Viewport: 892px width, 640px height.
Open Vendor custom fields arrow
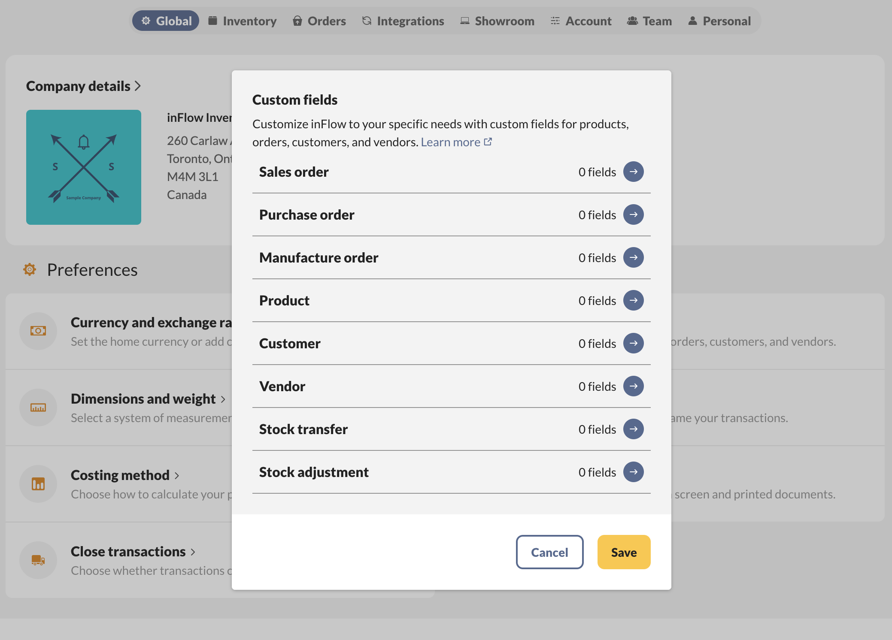tap(633, 386)
